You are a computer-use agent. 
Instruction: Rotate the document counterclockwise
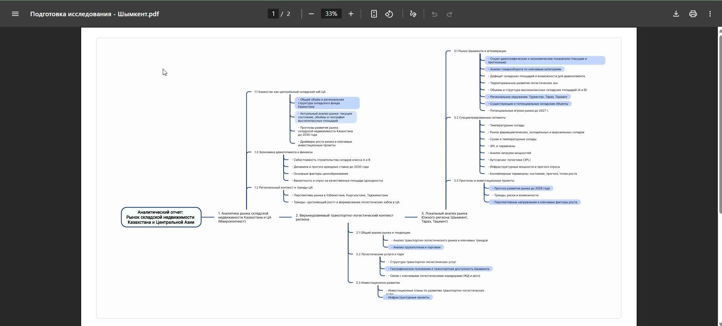[389, 14]
